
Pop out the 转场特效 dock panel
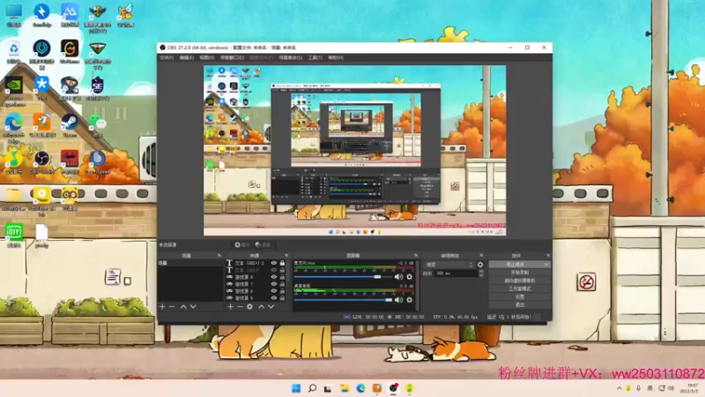[x=481, y=256]
